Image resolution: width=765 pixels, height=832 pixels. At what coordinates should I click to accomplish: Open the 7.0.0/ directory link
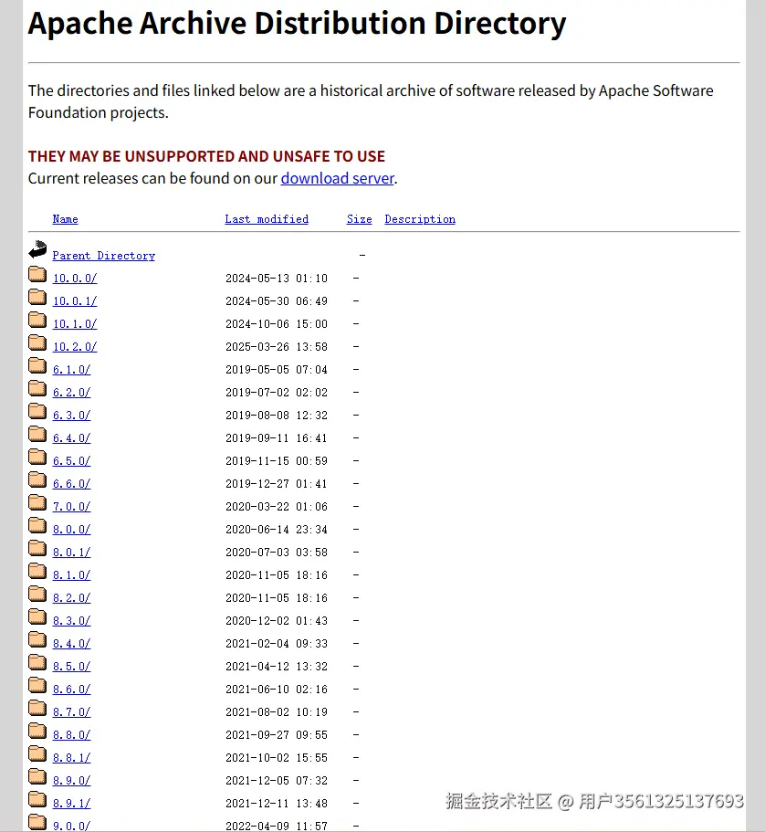[71, 506]
